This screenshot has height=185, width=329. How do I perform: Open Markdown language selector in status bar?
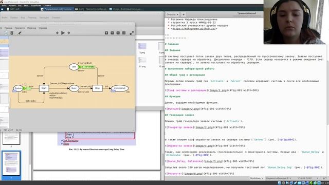(257, 178)
